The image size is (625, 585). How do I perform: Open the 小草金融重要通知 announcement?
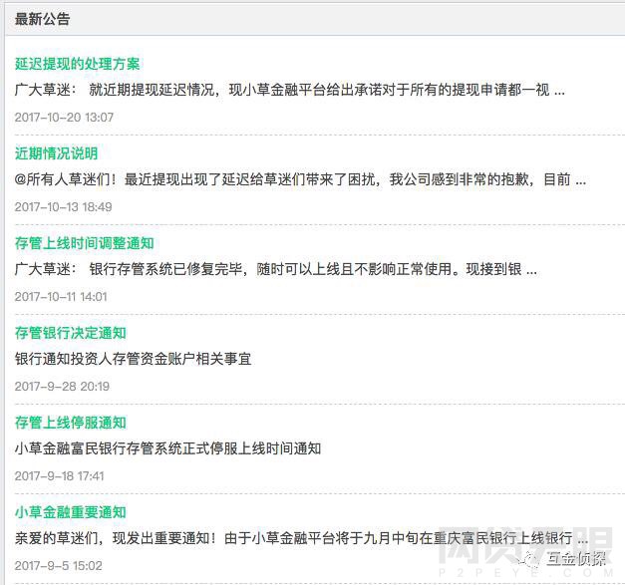pyautogui.click(x=70, y=512)
